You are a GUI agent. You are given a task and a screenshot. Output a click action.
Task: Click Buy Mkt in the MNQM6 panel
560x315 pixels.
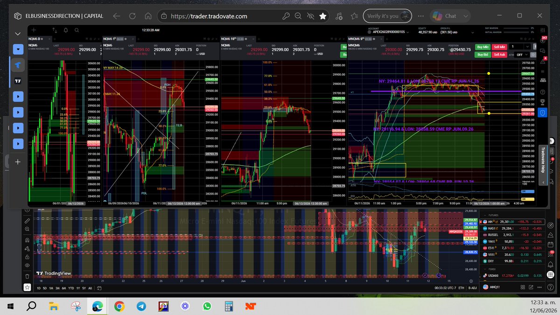click(483, 47)
